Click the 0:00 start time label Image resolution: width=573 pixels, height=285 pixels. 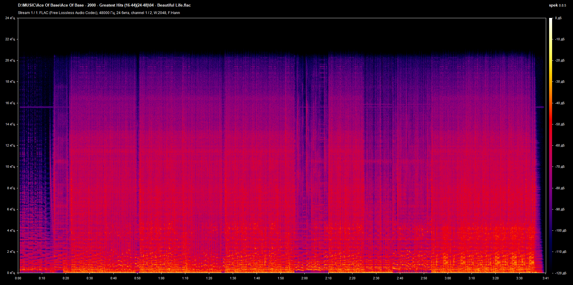coord(18,278)
